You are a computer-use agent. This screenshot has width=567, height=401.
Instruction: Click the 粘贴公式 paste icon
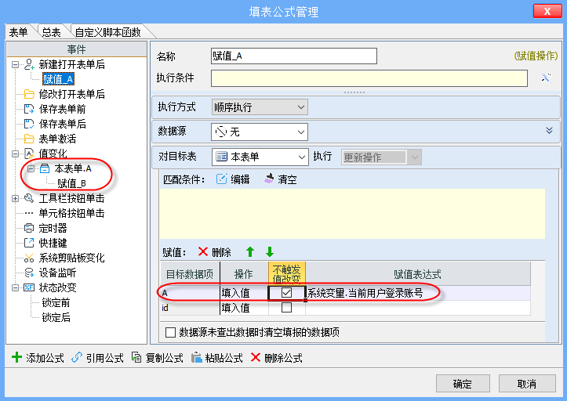(x=196, y=358)
